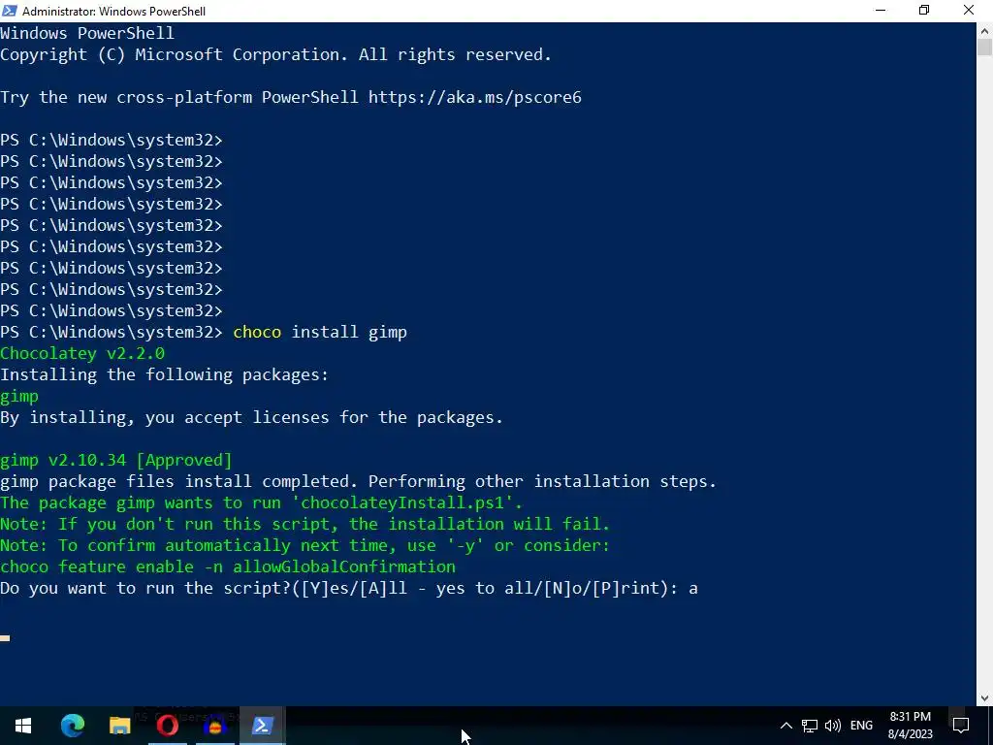Open the Windows Start menu
Viewport: 993px width, 745px height.
tap(23, 726)
